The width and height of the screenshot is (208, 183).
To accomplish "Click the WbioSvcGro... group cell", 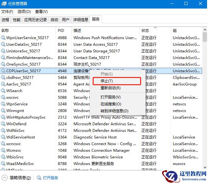I will (x=186, y=157).
